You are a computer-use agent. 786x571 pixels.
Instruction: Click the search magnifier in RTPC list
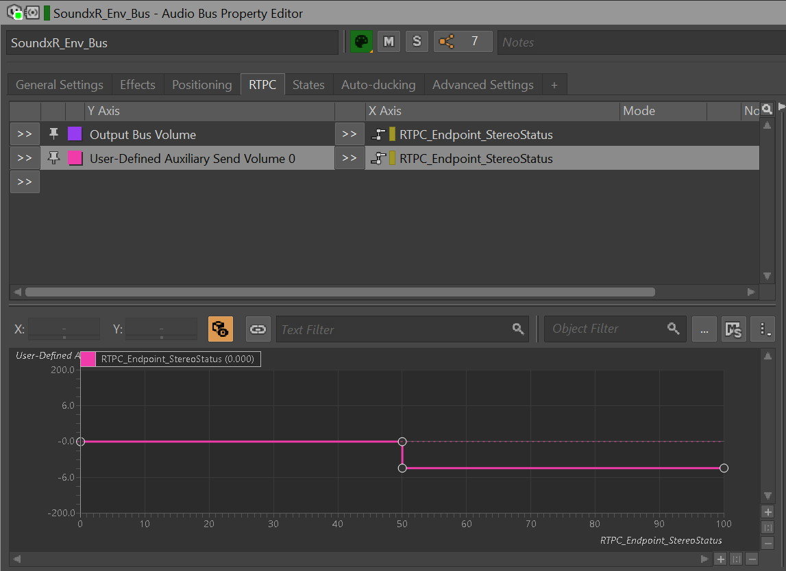coord(767,110)
